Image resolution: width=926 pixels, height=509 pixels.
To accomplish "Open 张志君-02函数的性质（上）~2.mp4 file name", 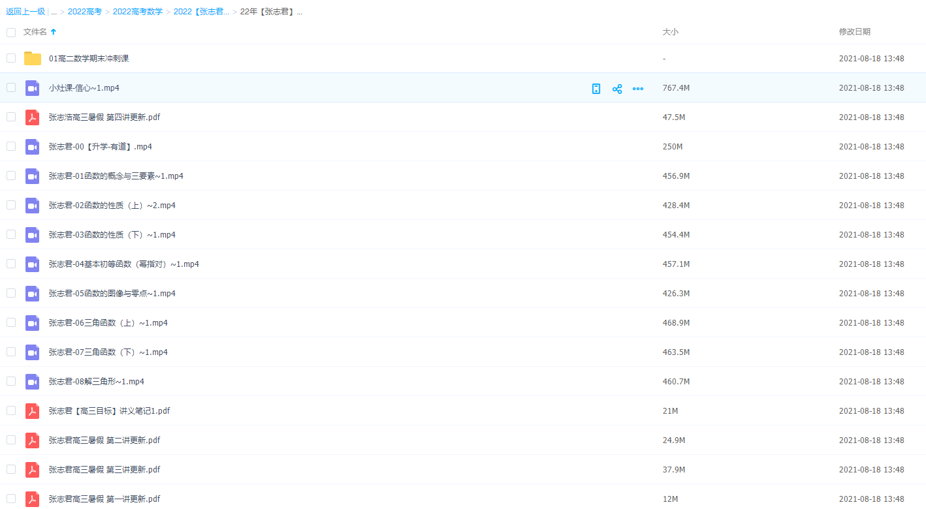I will tap(112, 206).
